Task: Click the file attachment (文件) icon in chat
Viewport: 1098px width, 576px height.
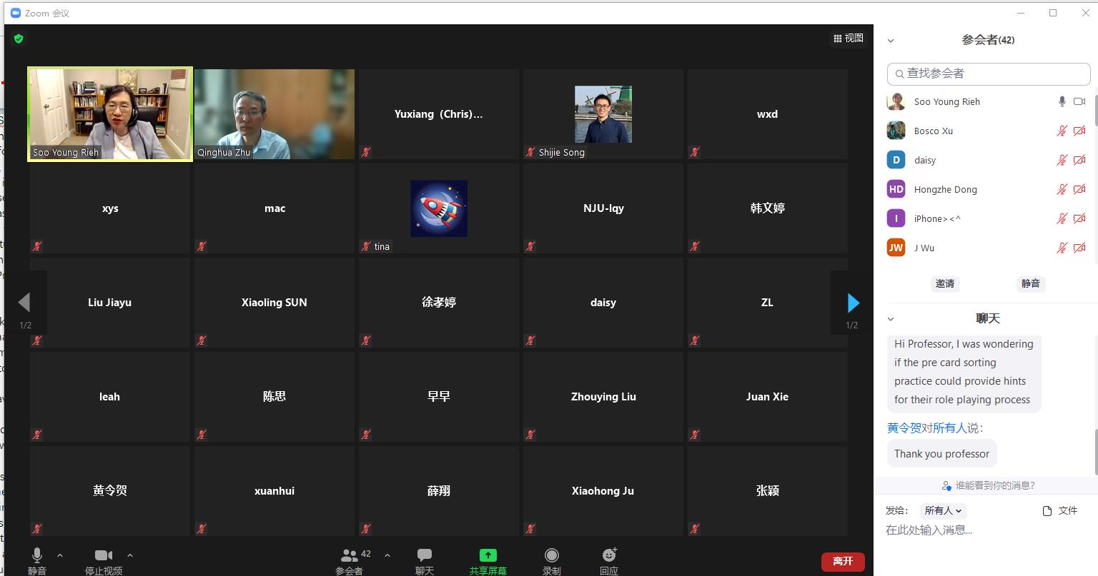Action: coord(1047,511)
